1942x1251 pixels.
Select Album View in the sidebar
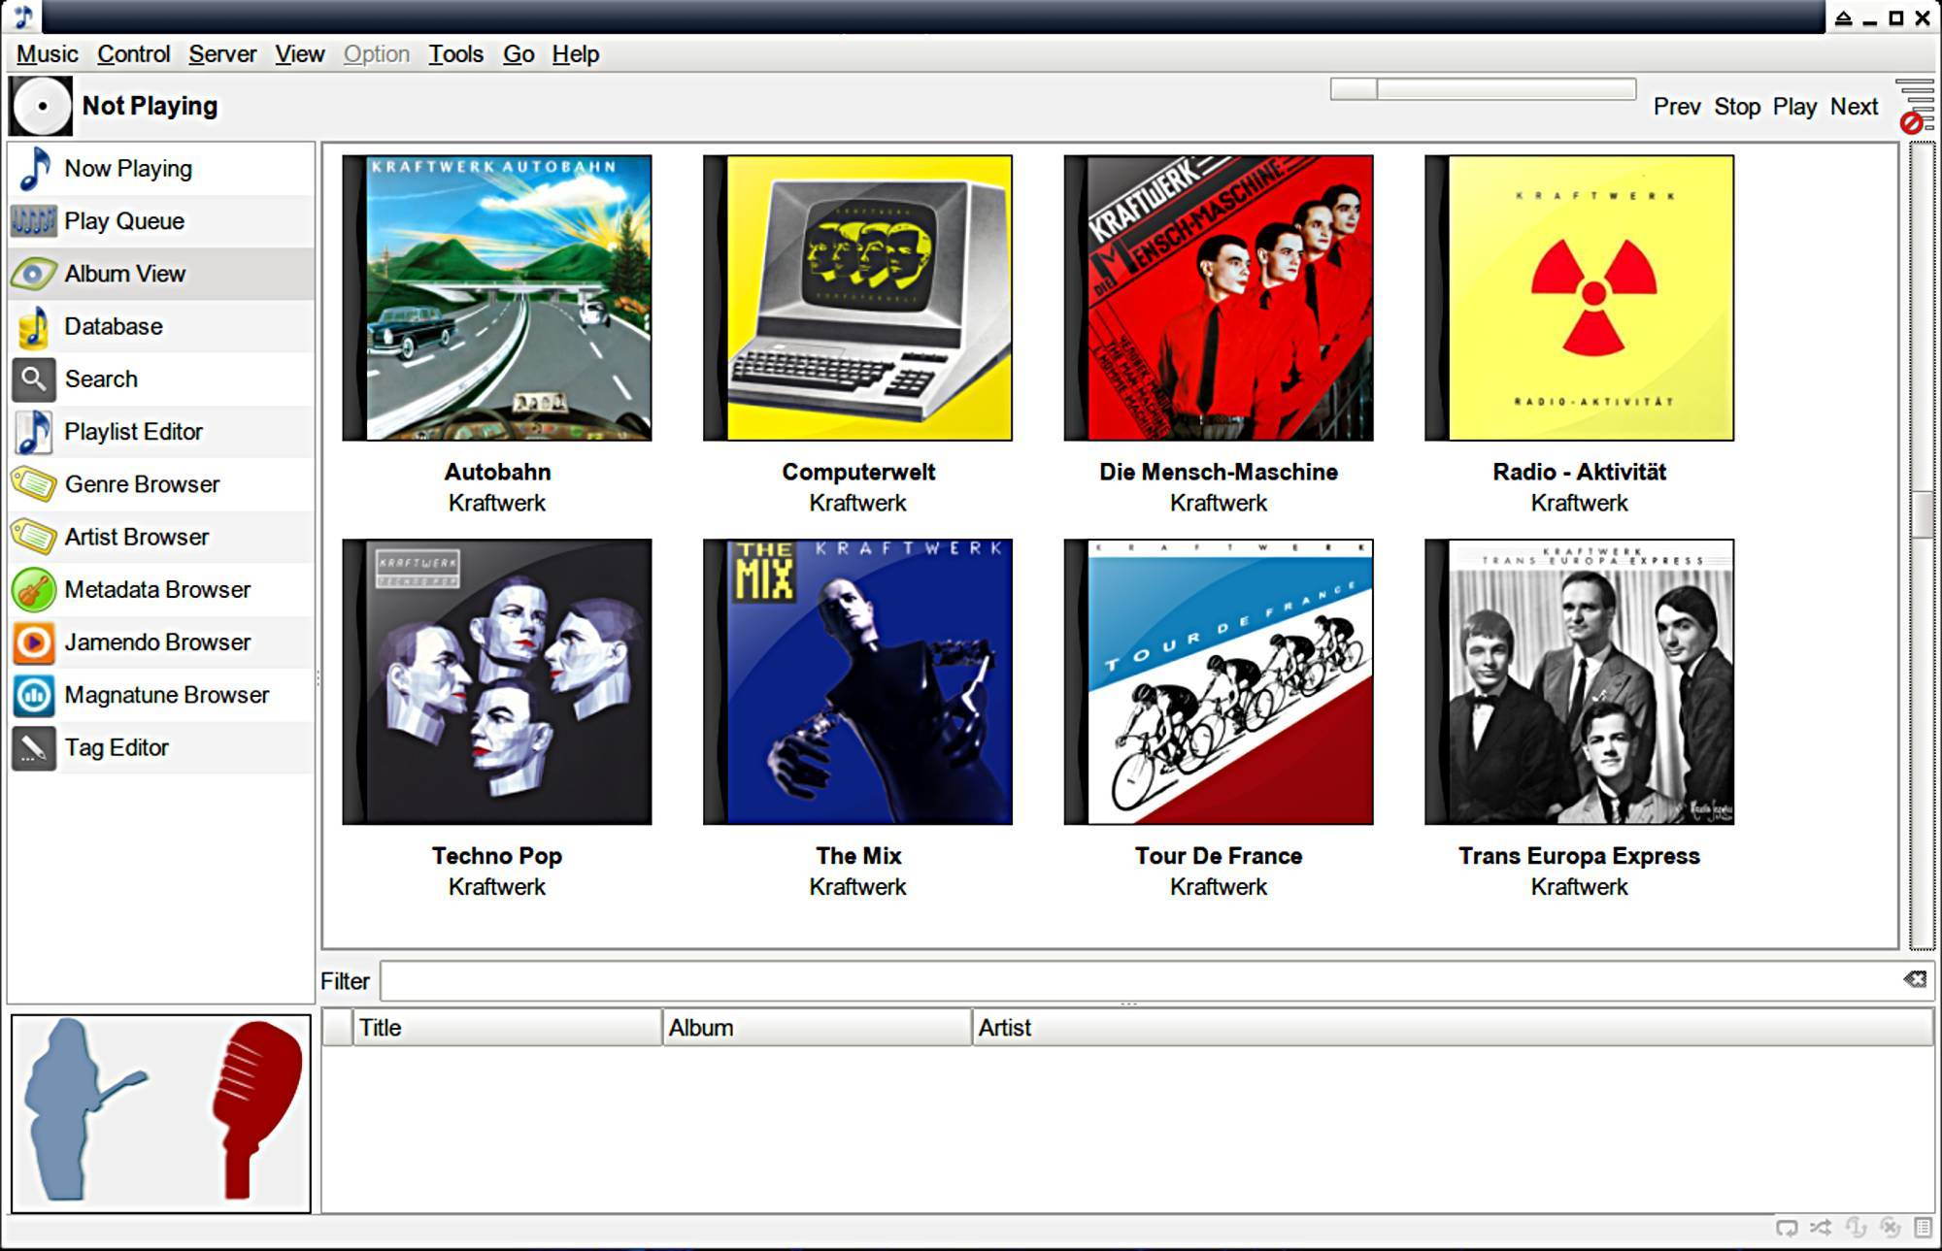click(161, 274)
